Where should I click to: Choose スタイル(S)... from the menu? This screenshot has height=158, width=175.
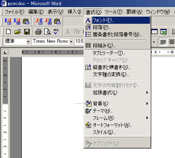[x=117, y=132]
